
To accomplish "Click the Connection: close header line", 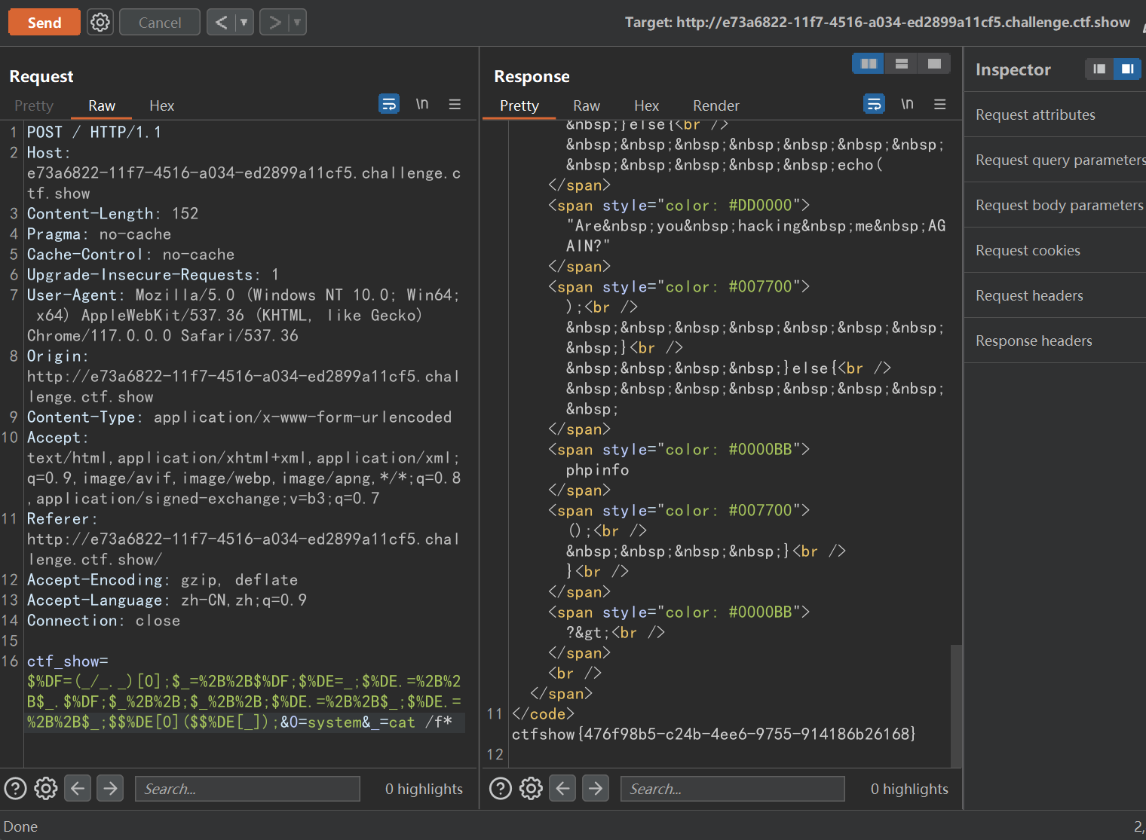I will click(104, 621).
